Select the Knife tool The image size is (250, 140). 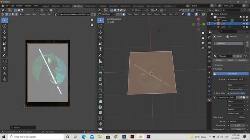(100, 96)
